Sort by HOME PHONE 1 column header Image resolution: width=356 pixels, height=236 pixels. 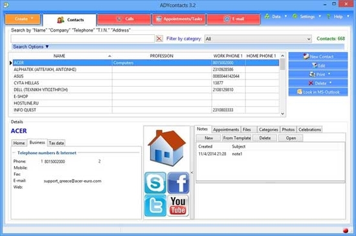tap(261, 56)
